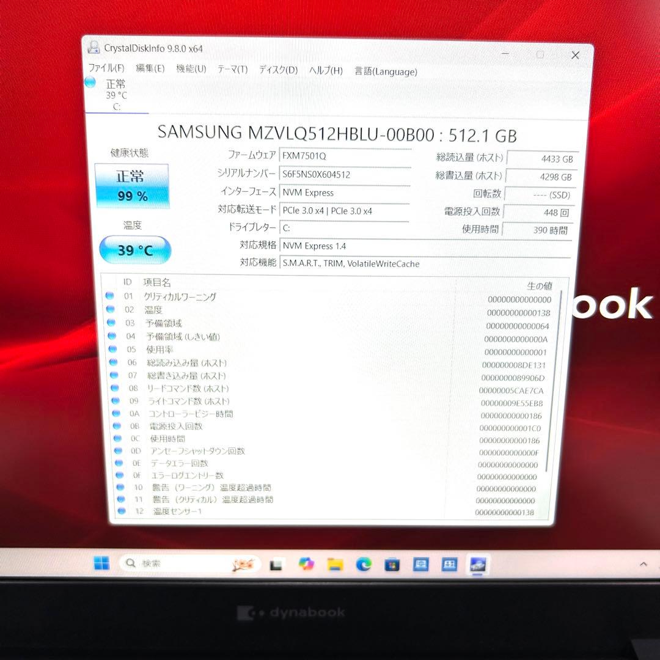660x660 pixels.
Task: Click status icon for 07 総書き込み量 (ホスト)
Action: tap(114, 375)
